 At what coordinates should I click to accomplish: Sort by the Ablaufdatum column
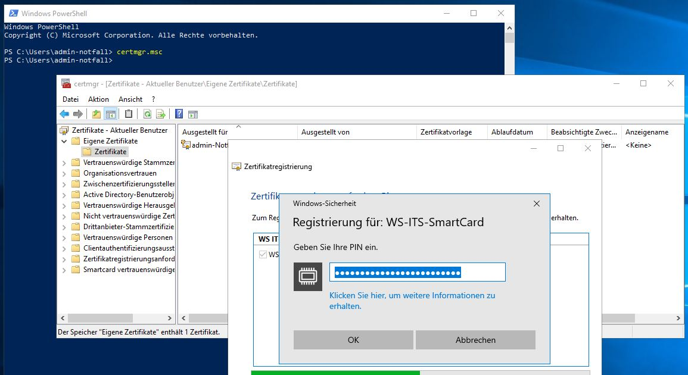(x=517, y=132)
